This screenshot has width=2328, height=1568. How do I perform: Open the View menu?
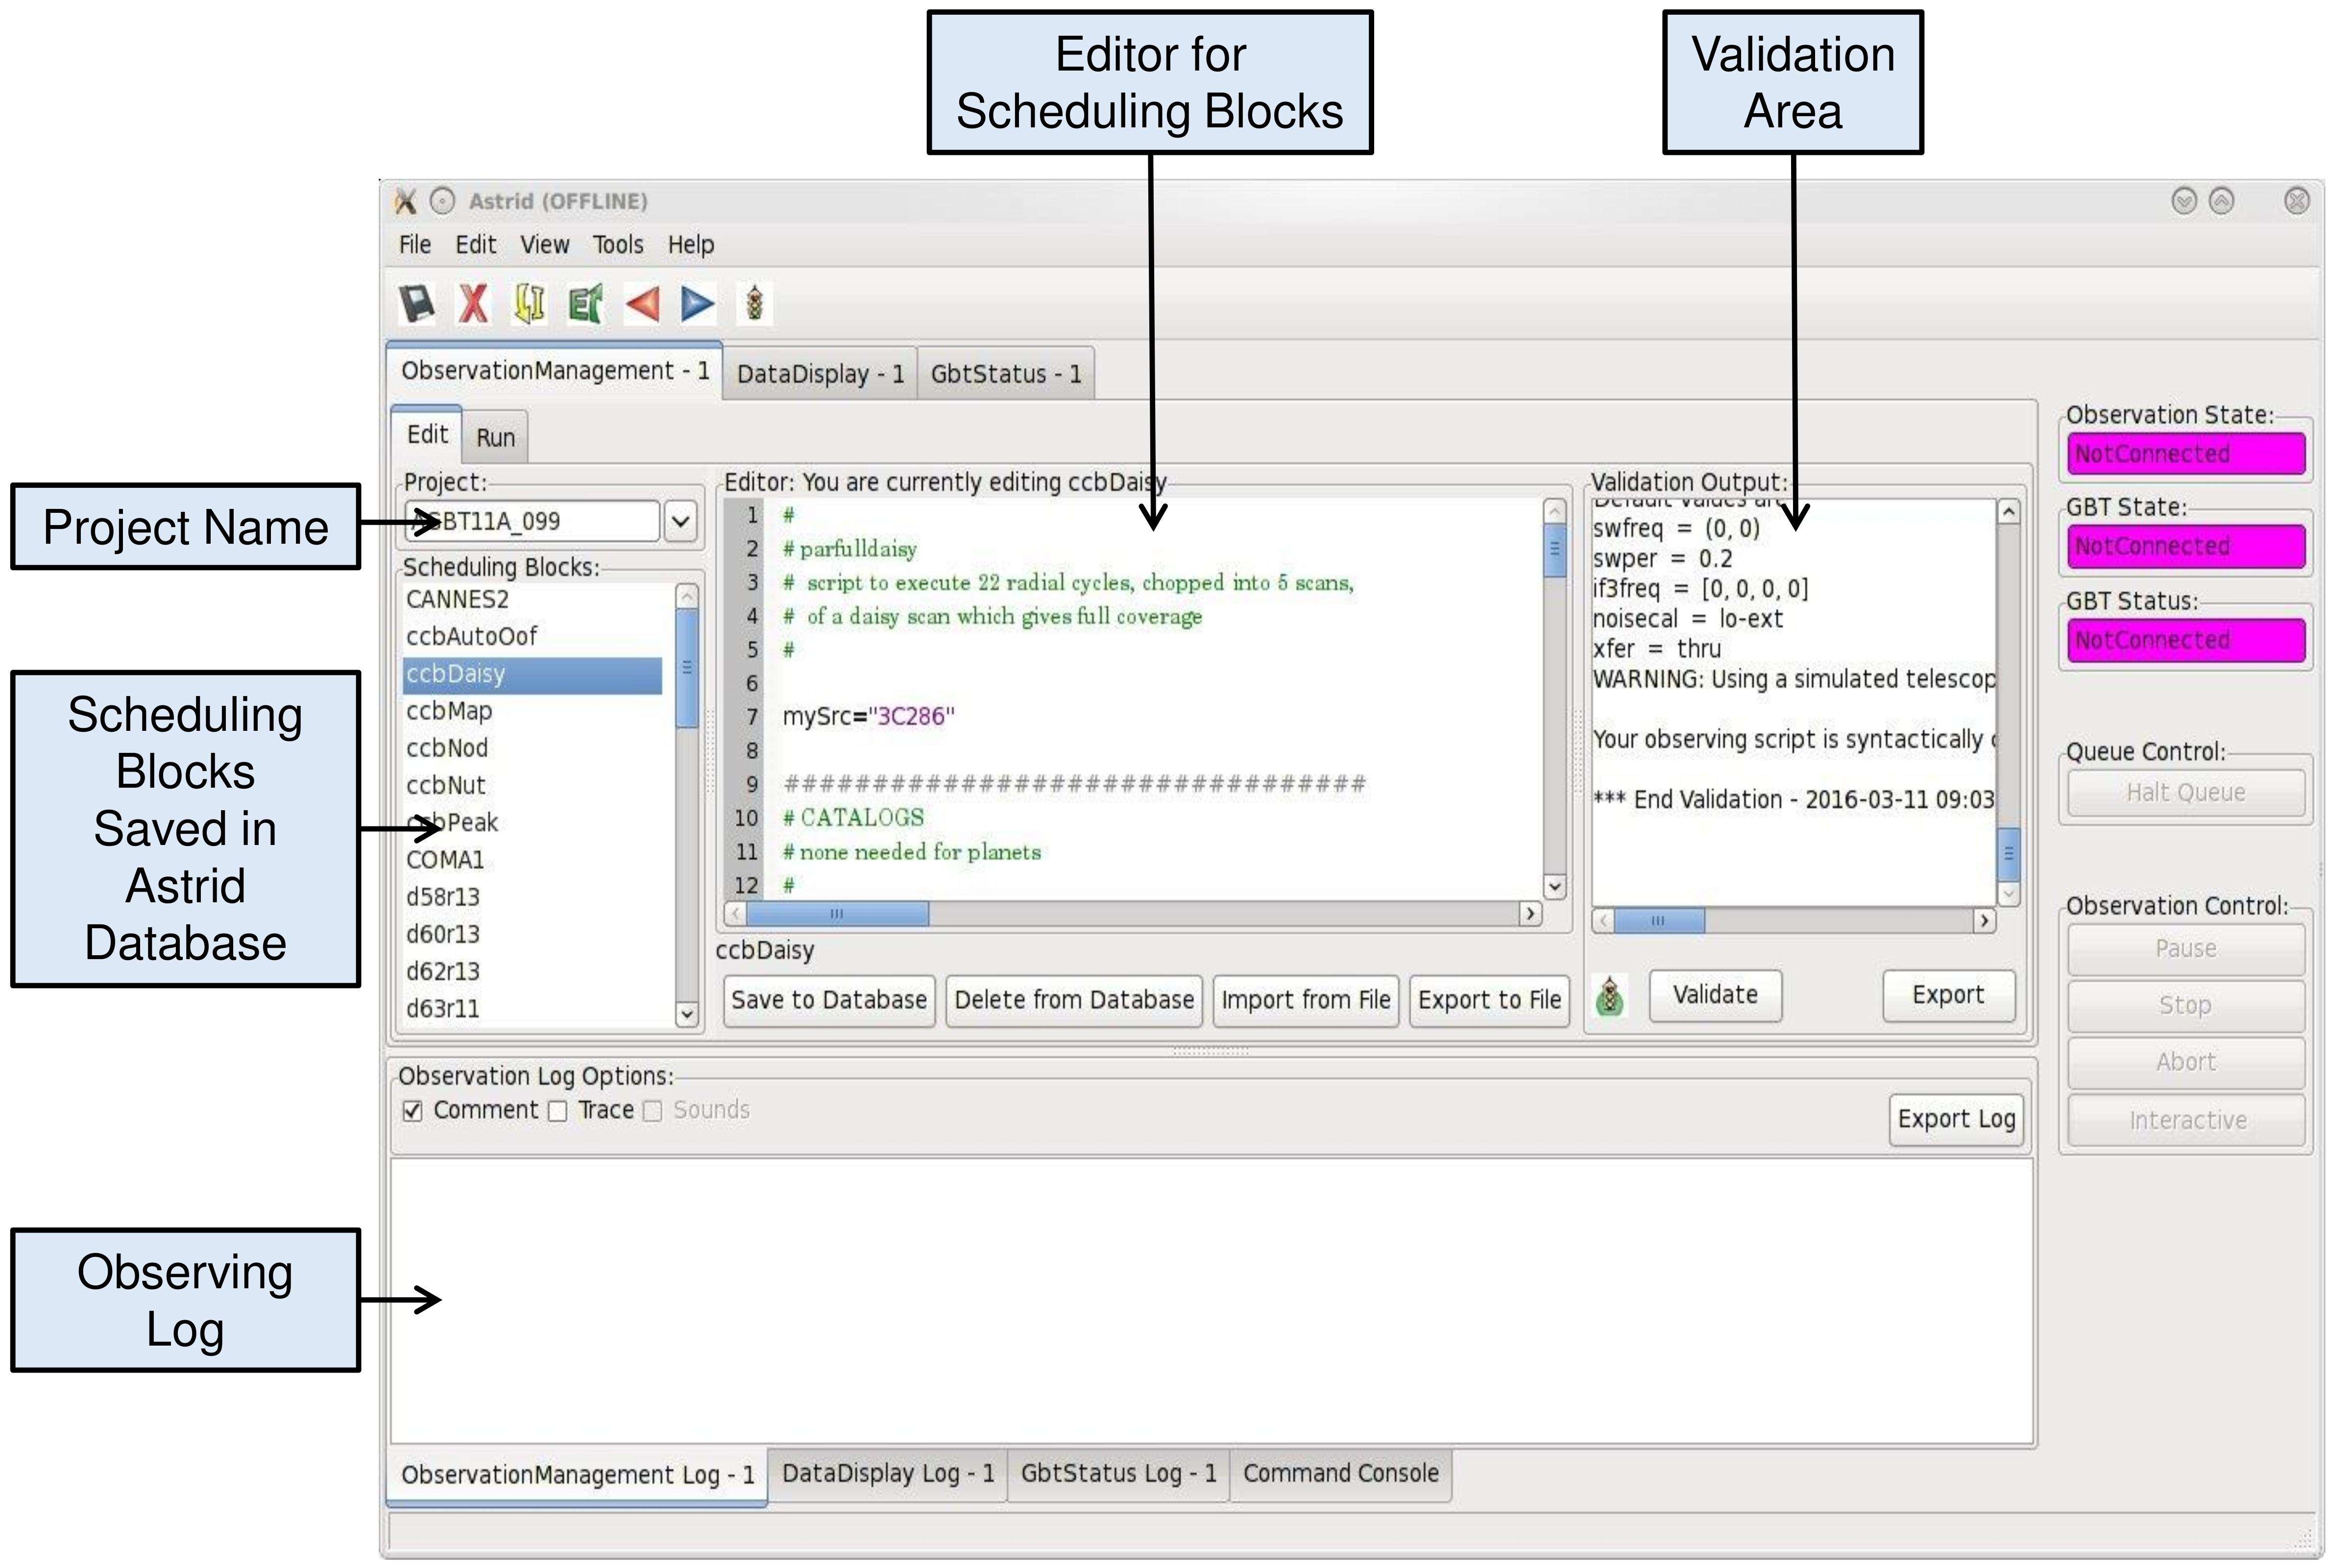coord(545,245)
